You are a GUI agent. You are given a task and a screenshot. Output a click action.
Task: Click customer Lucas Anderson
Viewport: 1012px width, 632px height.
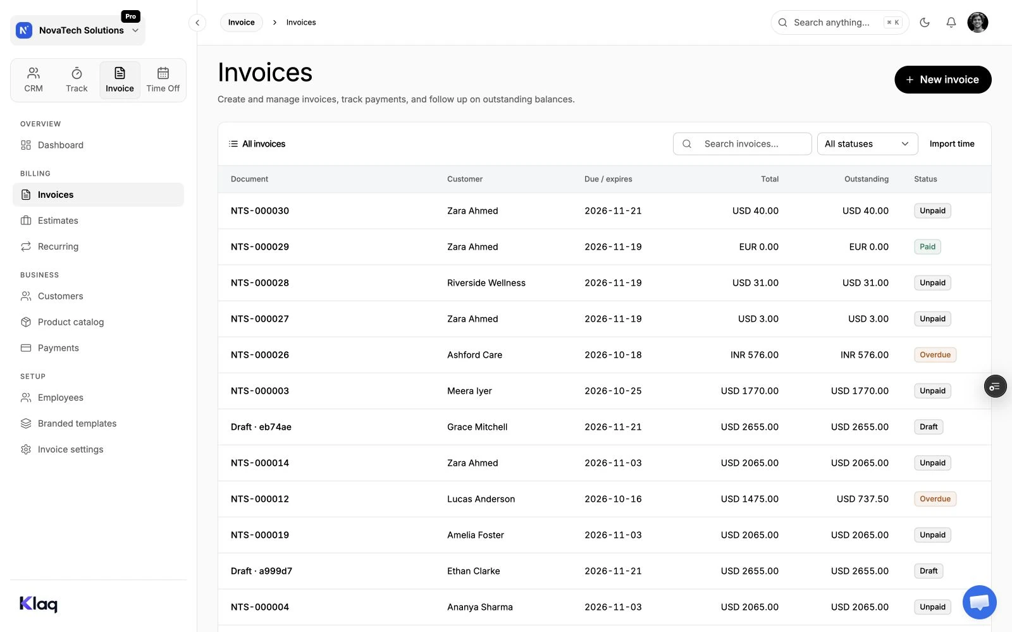click(481, 499)
